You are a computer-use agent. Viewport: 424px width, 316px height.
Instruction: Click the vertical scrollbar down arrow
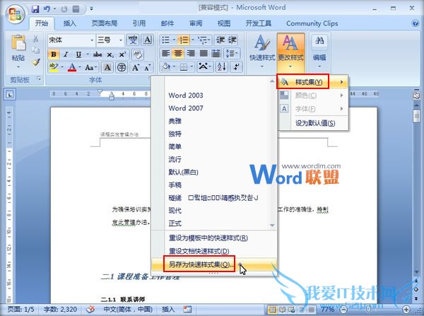(x=416, y=271)
